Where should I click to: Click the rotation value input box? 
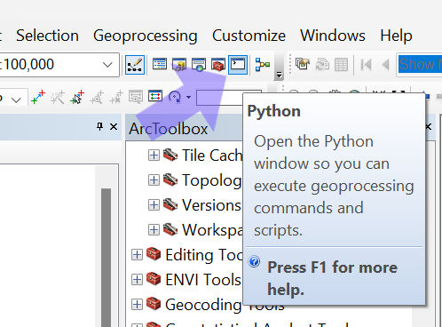219,98
